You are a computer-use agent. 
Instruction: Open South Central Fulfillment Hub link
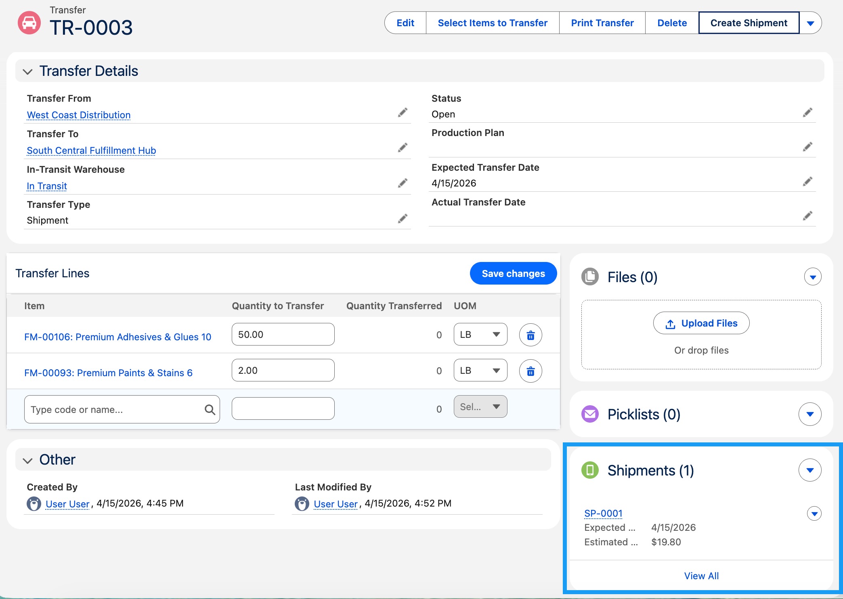pyautogui.click(x=91, y=151)
